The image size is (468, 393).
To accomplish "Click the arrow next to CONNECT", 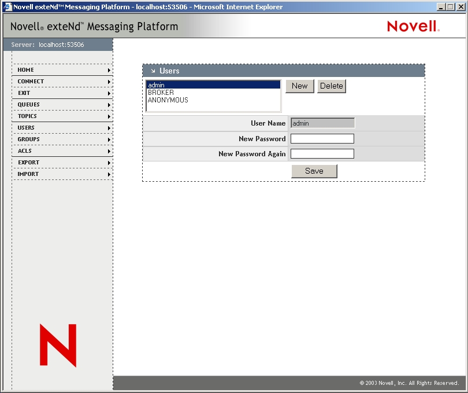I will tap(109, 82).
